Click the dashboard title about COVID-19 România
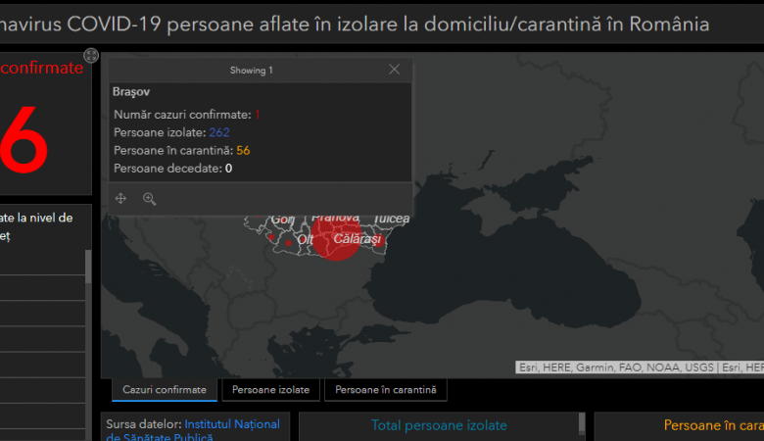Viewport: 764px width, 441px height. [355, 24]
